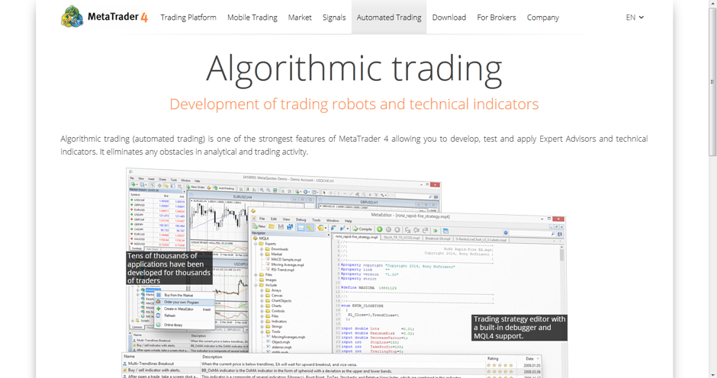This screenshot has width=717, height=378.
Task: Click the 'Trading strategy editor' caption
Action: [x=519, y=328]
